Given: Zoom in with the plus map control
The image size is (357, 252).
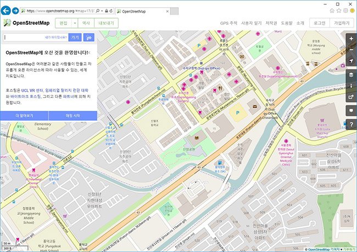Looking at the screenshot, I should tap(351, 38).
